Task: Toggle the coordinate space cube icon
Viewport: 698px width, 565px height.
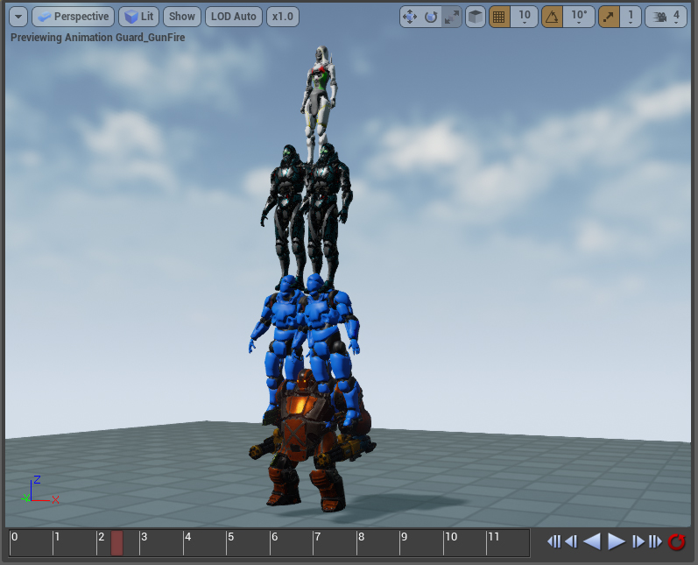Action: [476, 17]
